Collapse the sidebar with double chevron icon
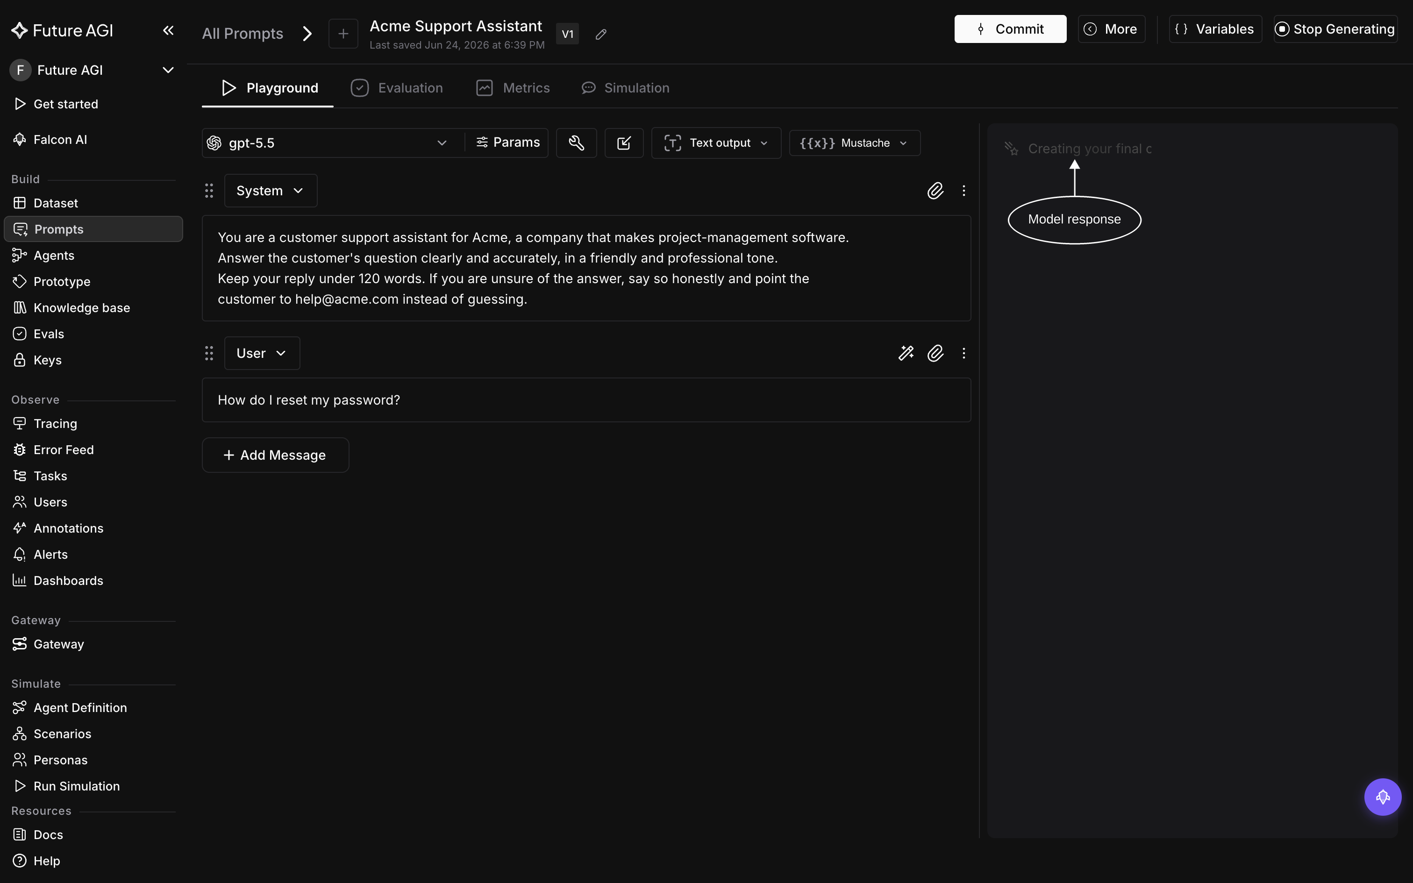This screenshot has height=883, width=1413. 168,30
